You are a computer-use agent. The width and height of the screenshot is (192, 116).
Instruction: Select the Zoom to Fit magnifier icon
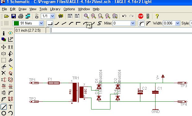pyautogui.click(x=86, y=16)
